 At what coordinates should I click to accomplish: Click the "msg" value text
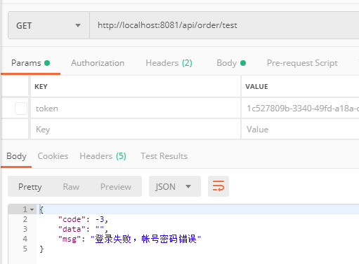(145, 239)
